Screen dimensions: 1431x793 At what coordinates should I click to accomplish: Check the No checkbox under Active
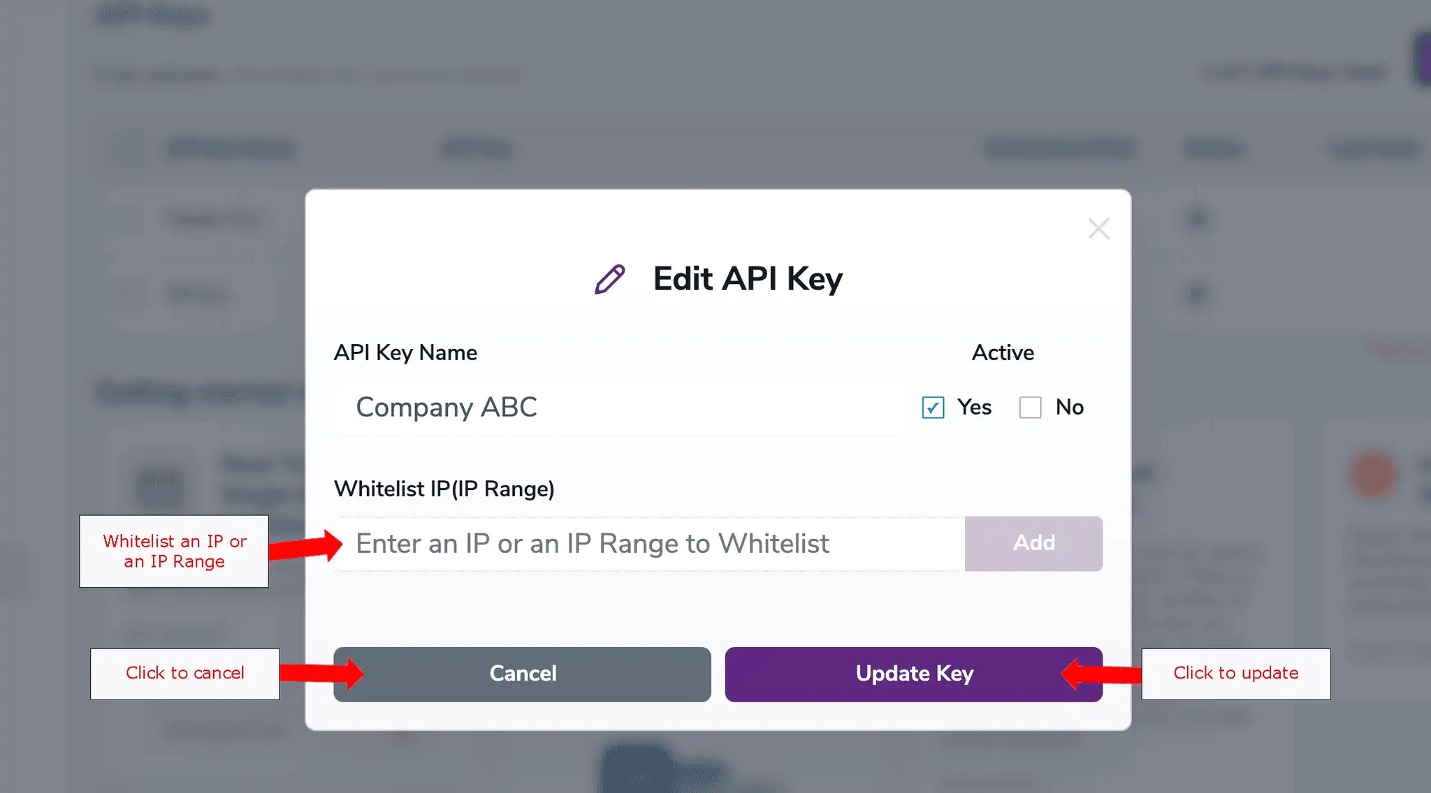point(1030,408)
